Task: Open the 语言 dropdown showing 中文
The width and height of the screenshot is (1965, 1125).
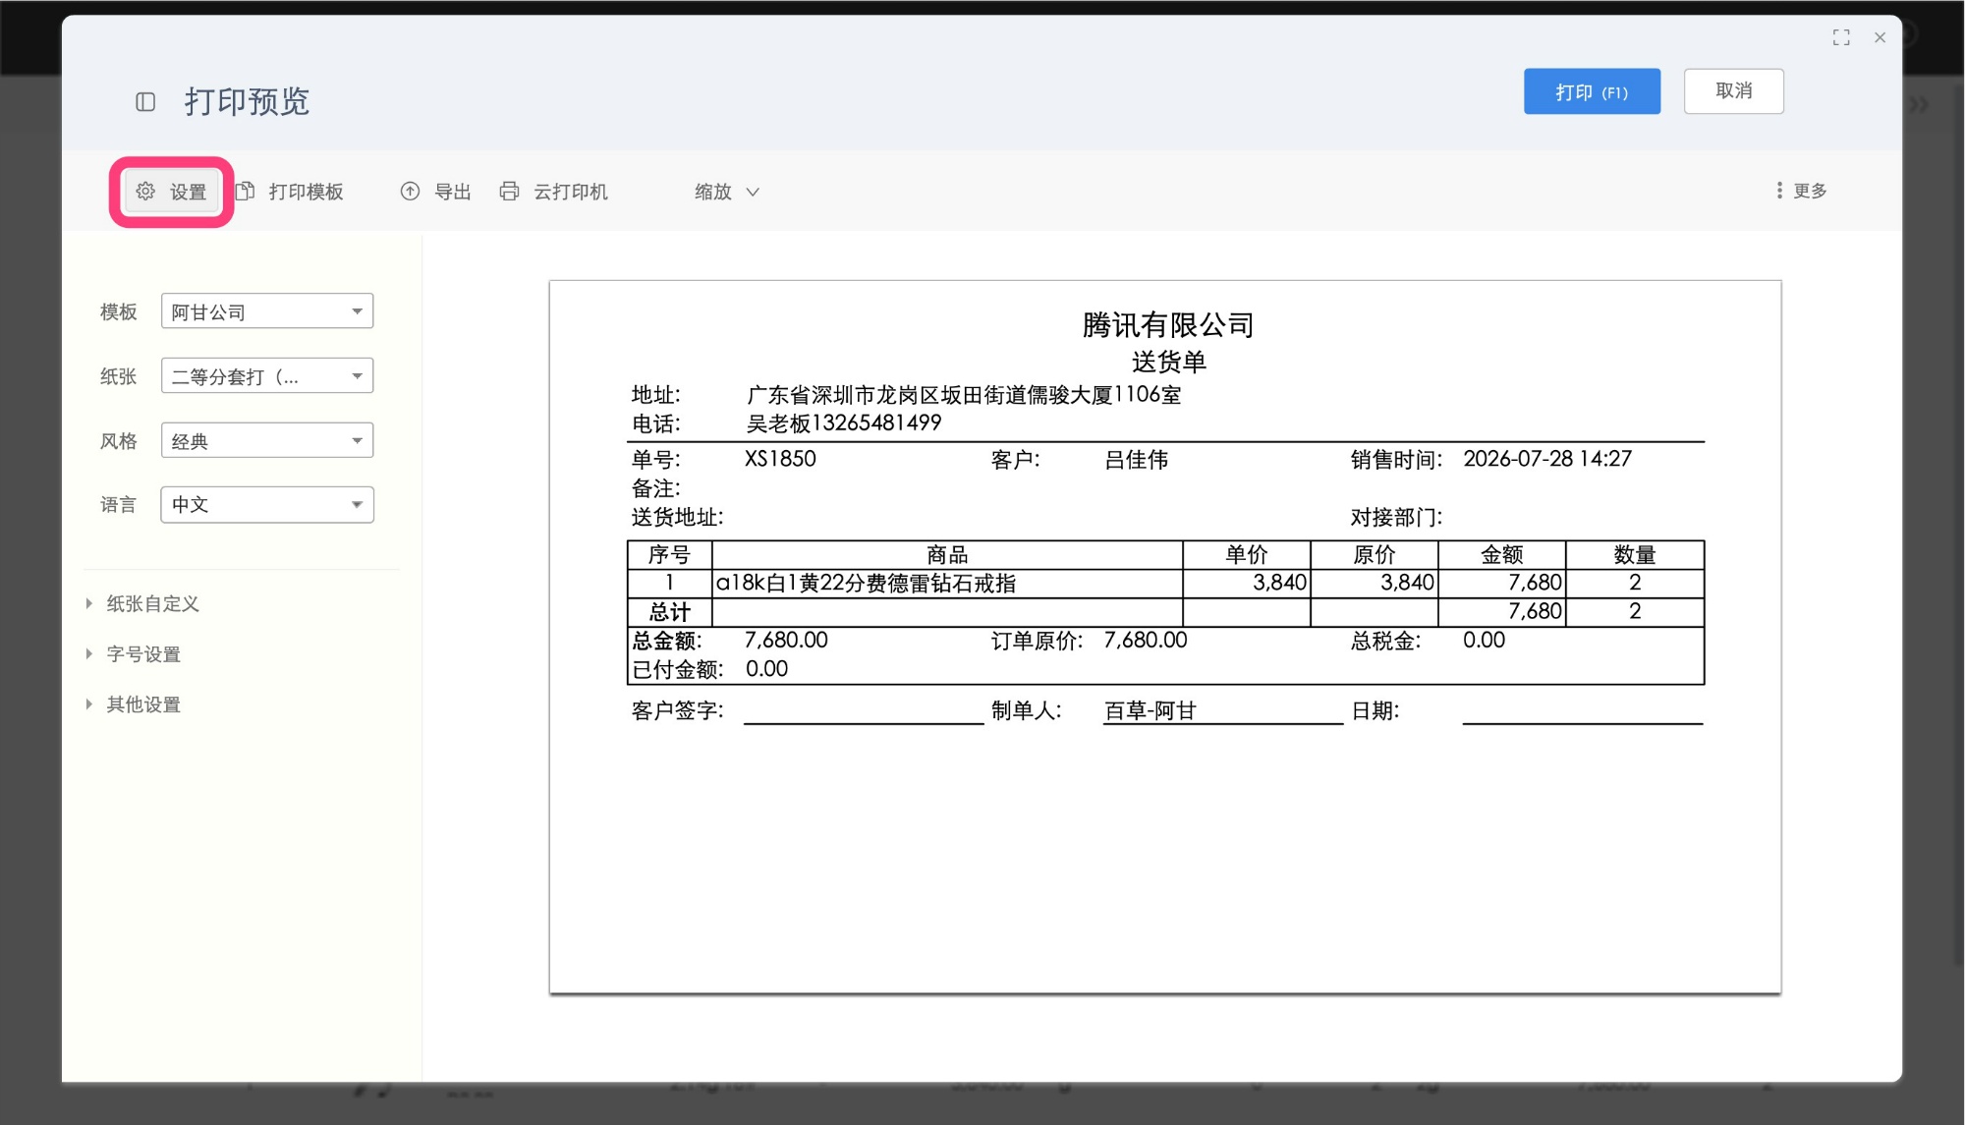Action: [x=267, y=505]
